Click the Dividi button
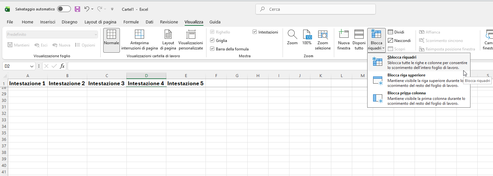The width and height of the screenshot is (493, 176). click(396, 32)
